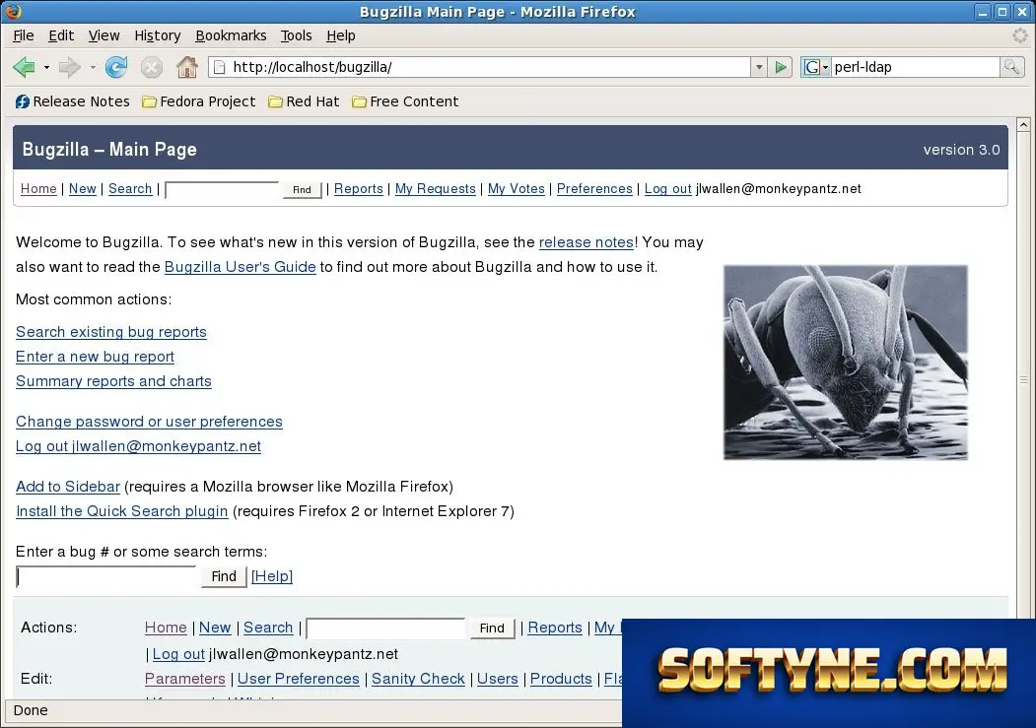This screenshot has width=1036, height=728.
Task: Open the Bookmarks menu
Action: (x=231, y=35)
